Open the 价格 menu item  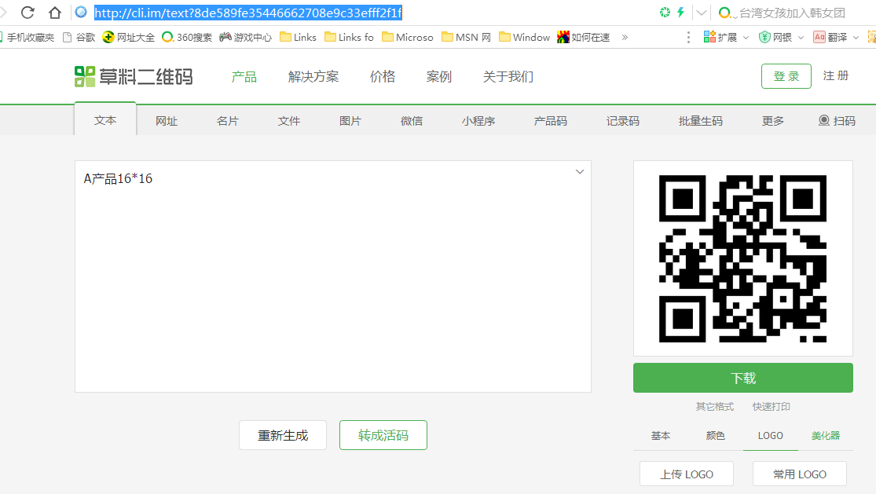coord(383,76)
